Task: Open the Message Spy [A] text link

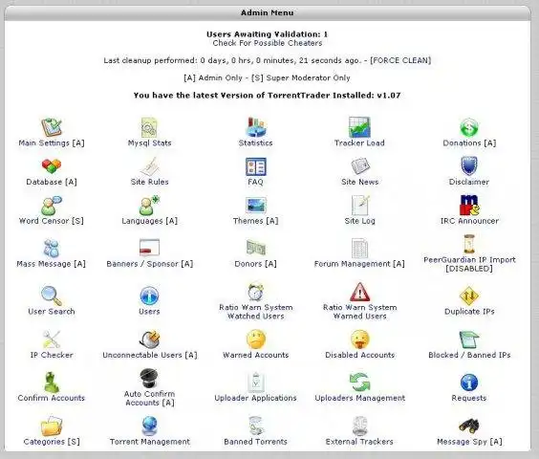Action: 469,442
